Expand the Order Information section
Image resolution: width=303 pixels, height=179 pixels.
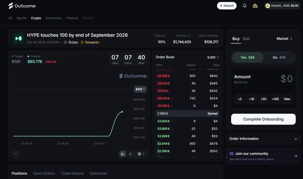point(263,138)
